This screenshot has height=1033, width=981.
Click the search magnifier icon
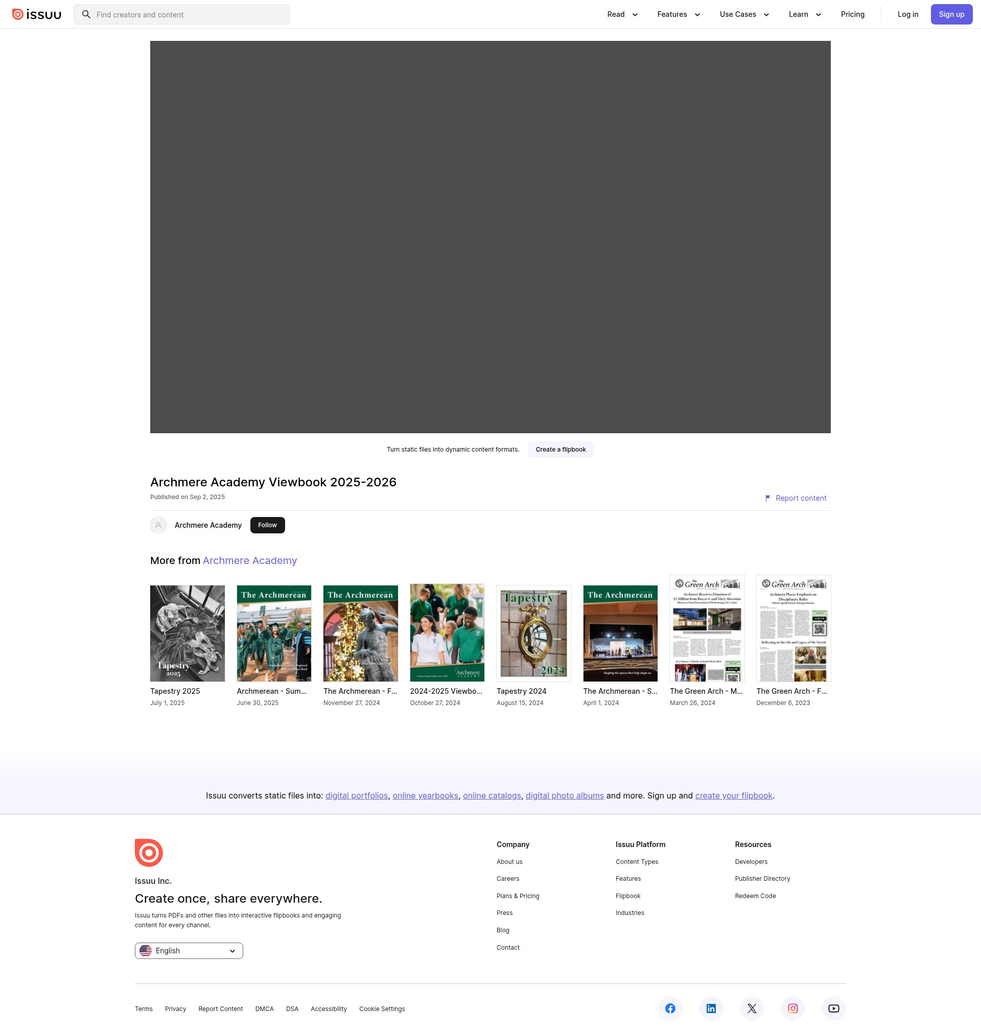tap(86, 14)
